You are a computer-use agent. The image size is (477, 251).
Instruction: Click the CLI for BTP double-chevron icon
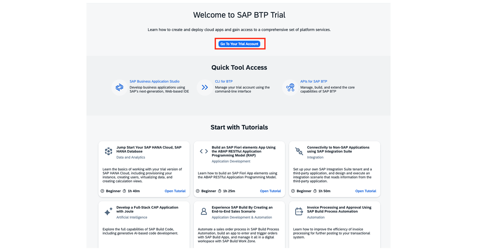point(205,87)
